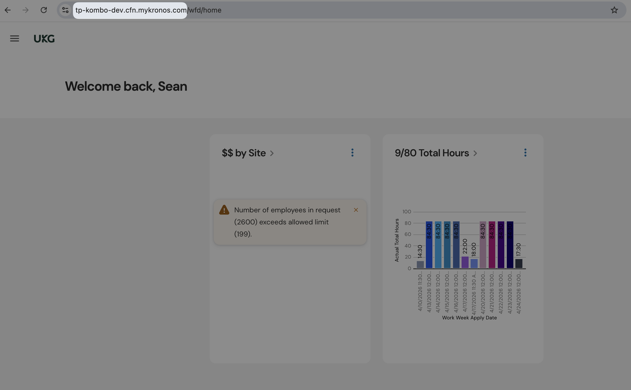
Task: Select the 14:30 gray bar in chart
Action: (420, 265)
